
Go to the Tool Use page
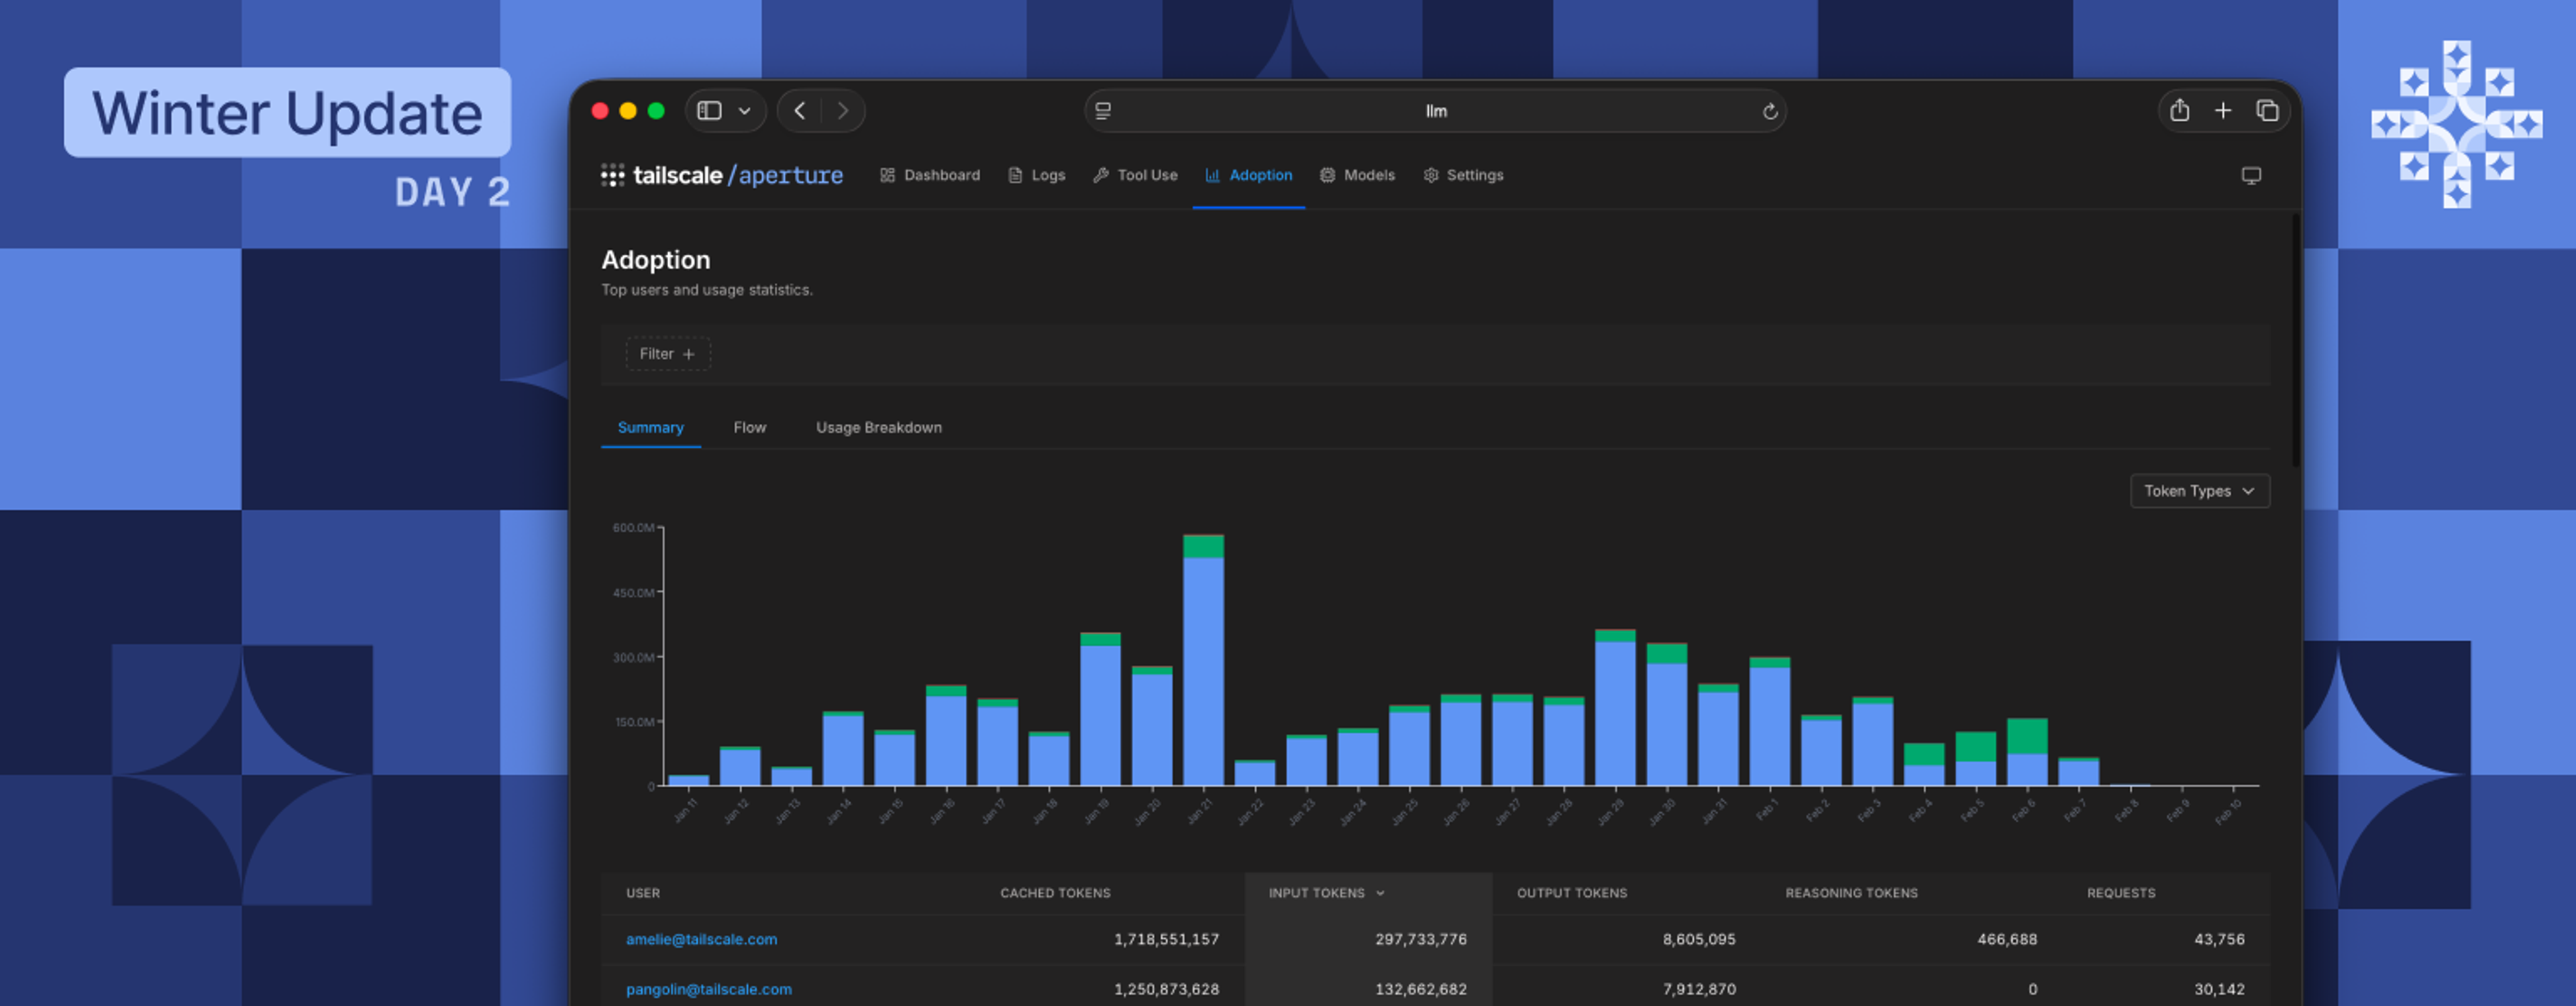click(1135, 175)
